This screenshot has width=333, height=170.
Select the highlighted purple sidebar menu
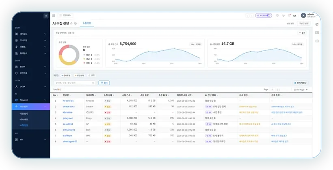click(x=31, y=107)
